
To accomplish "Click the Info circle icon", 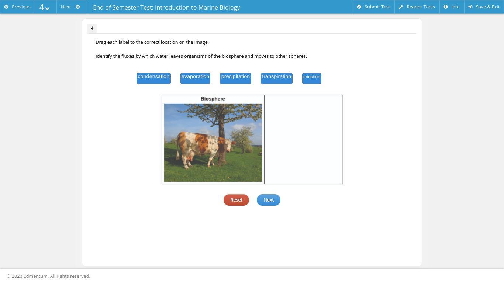I will coord(446,7).
